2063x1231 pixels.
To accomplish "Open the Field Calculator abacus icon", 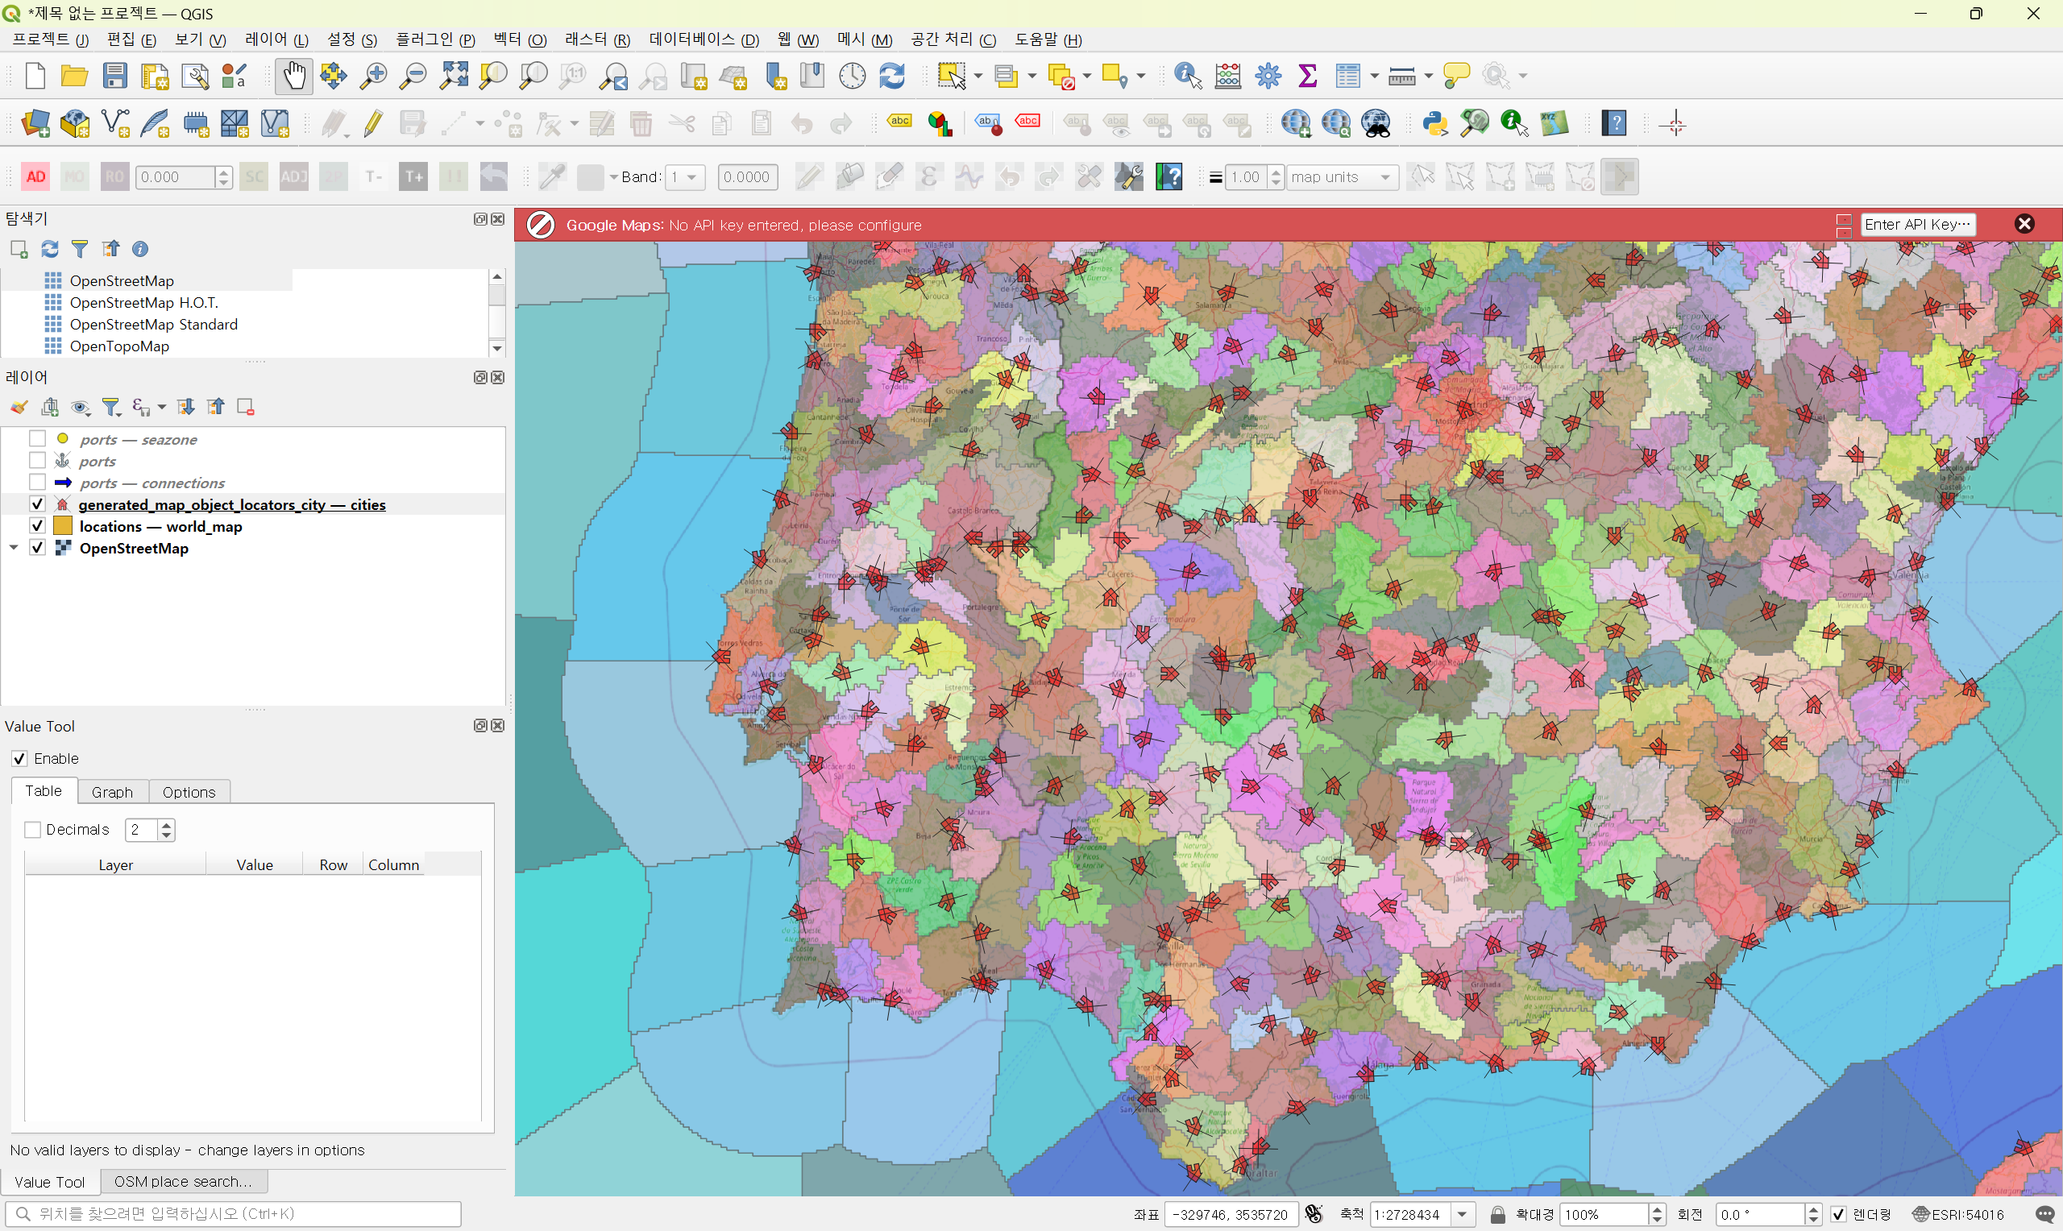I will click(x=1227, y=77).
